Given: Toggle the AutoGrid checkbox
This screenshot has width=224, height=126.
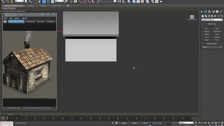Looking at the screenshot, I should click(206, 26).
